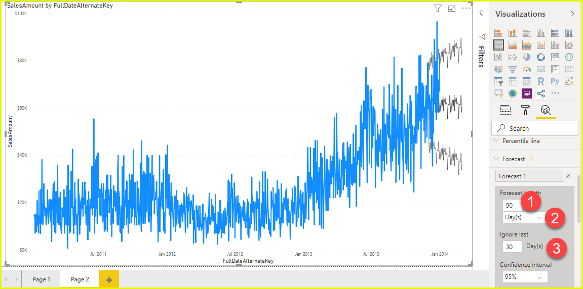The width and height of the screenshot is (583, 289).
Task: Open the forecast length unit dropdown
Action: [x=523, y=218]
